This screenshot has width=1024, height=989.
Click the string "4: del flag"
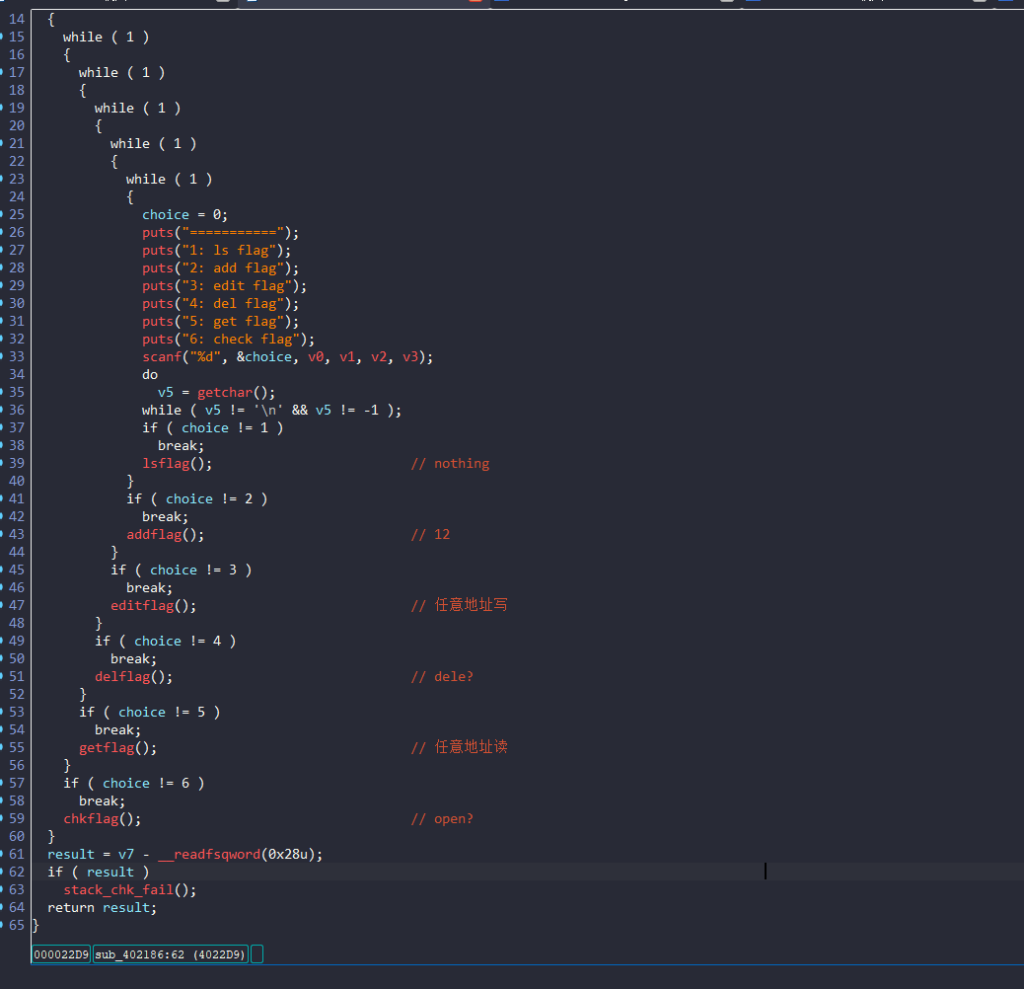(233, 304)
